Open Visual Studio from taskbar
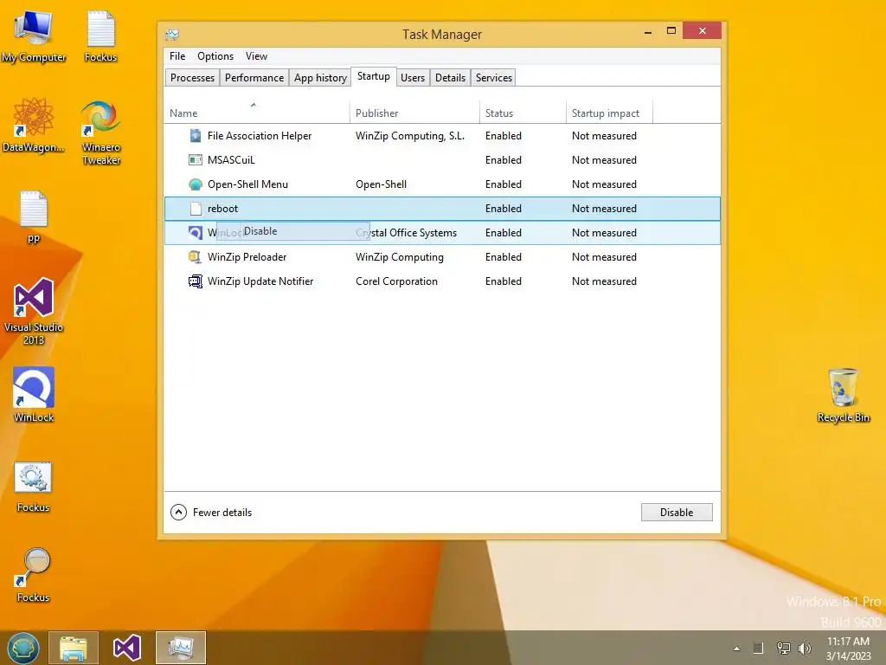The width and height of the screenshot is (886, 665). 126,648
